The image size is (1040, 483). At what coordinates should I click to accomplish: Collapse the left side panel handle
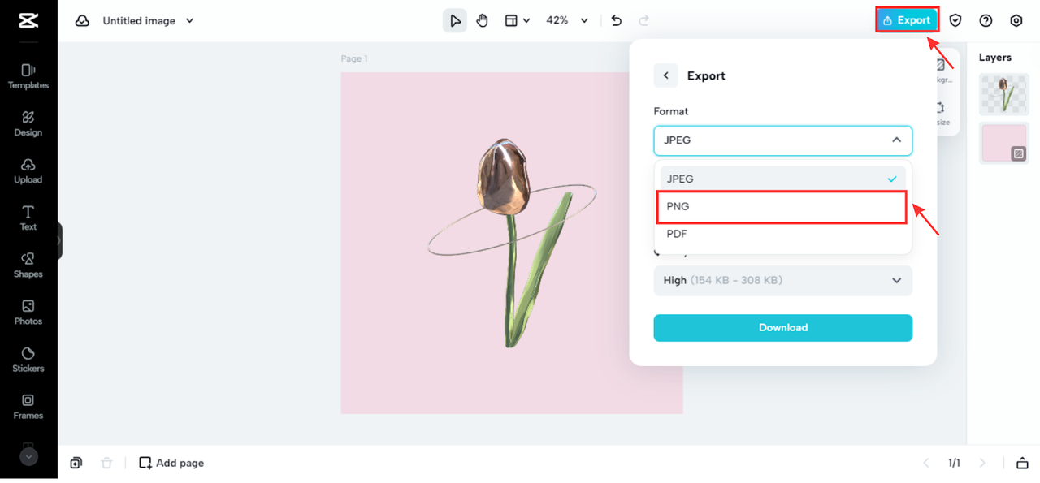coord(59,241)
